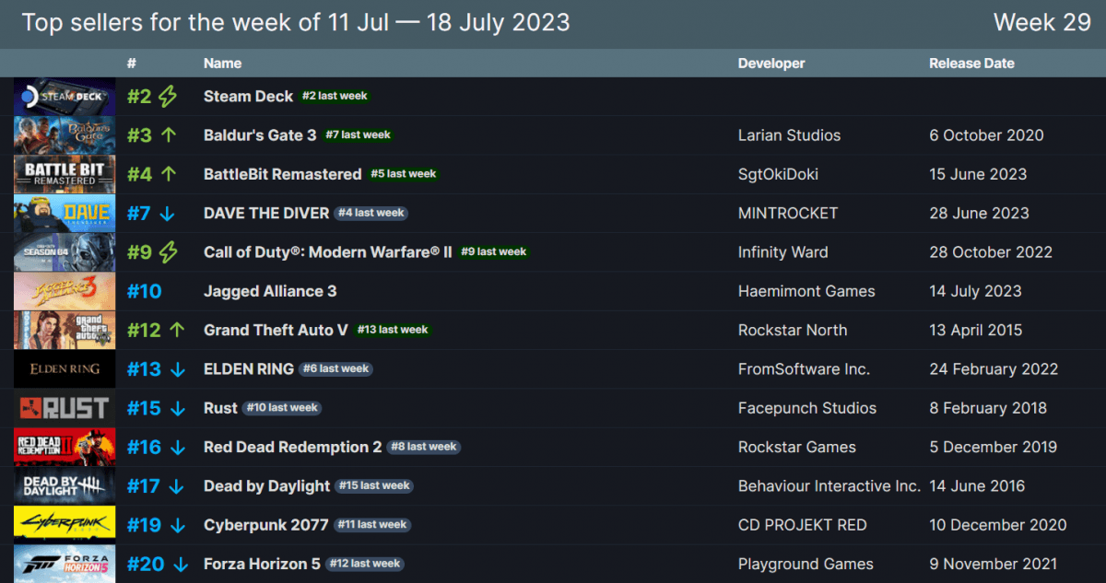Click the Playground Games developer cell
The image size is (1106, 583).
pos(806,564)
